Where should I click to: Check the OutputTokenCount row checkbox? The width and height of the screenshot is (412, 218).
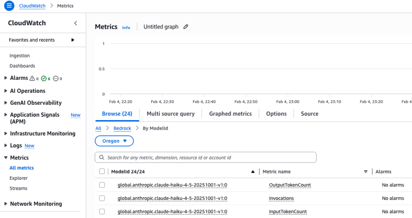tap(102, 185)
